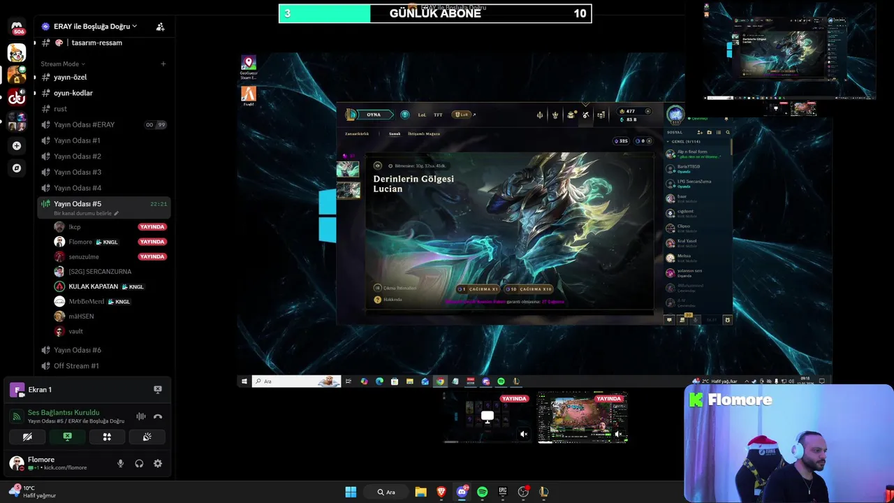Join Yayın Odası #3 voice channel
Viewport: 894px width, 503px height.
(x=103, y=173)
